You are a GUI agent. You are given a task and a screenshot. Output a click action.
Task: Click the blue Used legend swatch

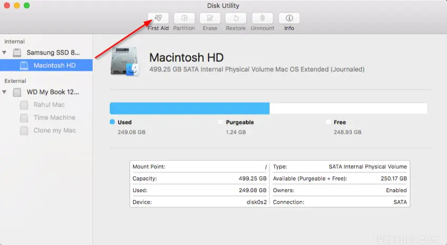(113, 122)
